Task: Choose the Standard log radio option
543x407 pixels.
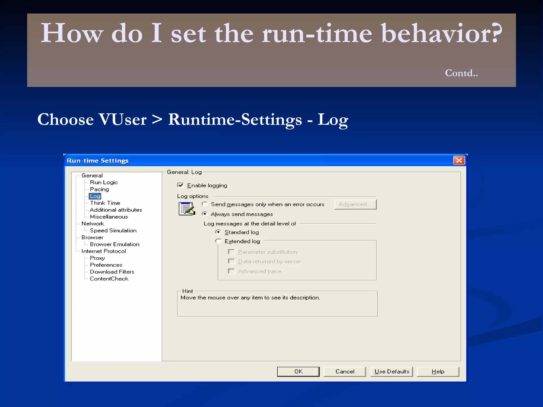Action: 218,232
